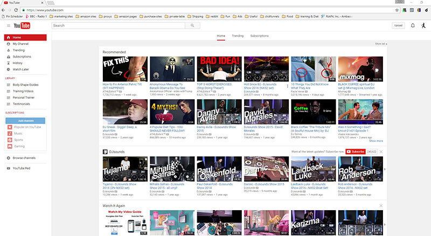Bookmark page with the star icon
This screenshot has height=236, width=431.
397,10
